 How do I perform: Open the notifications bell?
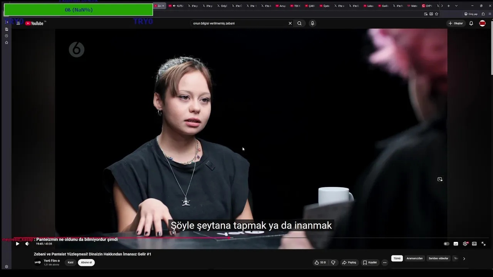point(471,23)
